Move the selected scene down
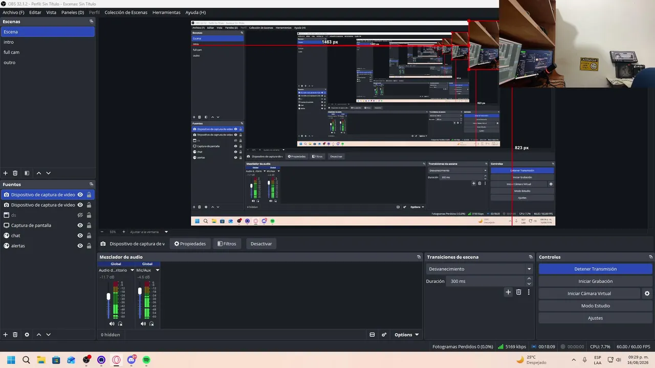 click(49, 173)
